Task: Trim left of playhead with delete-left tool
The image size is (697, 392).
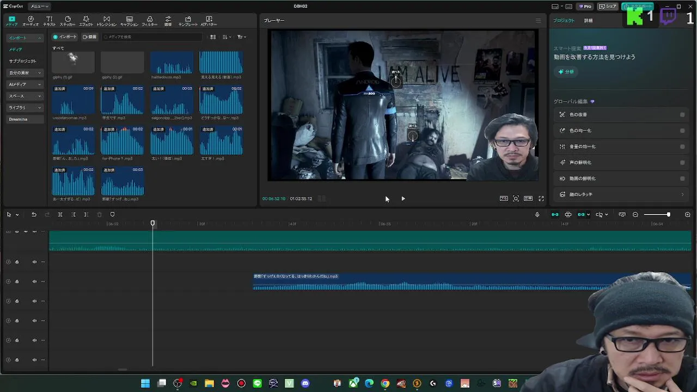Action: (73, 215)
